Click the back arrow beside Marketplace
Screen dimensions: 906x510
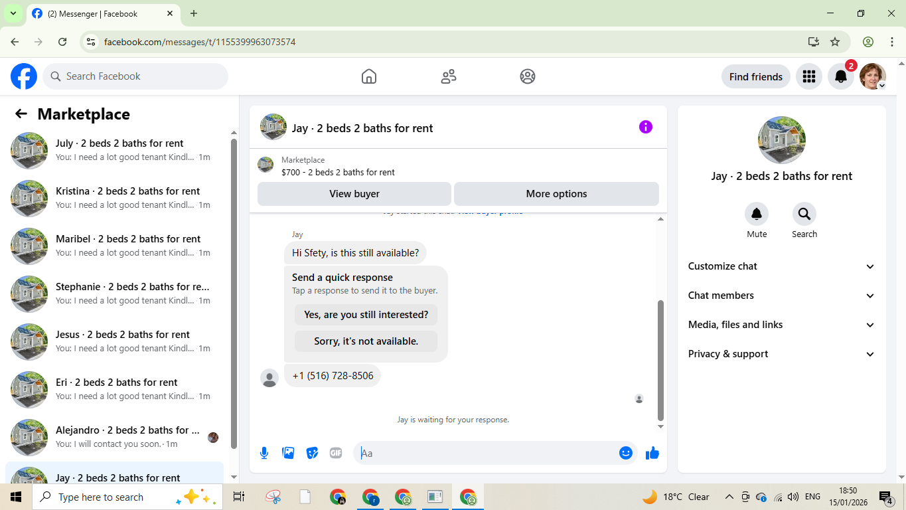pos(21,114)
